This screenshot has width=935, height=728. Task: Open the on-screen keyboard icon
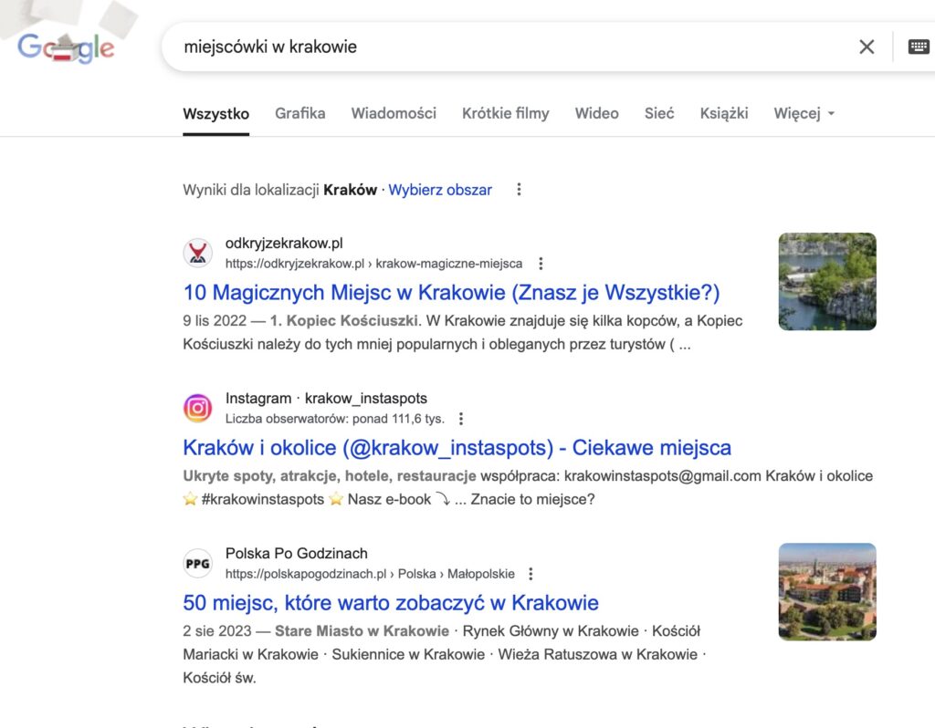[919, 47]
